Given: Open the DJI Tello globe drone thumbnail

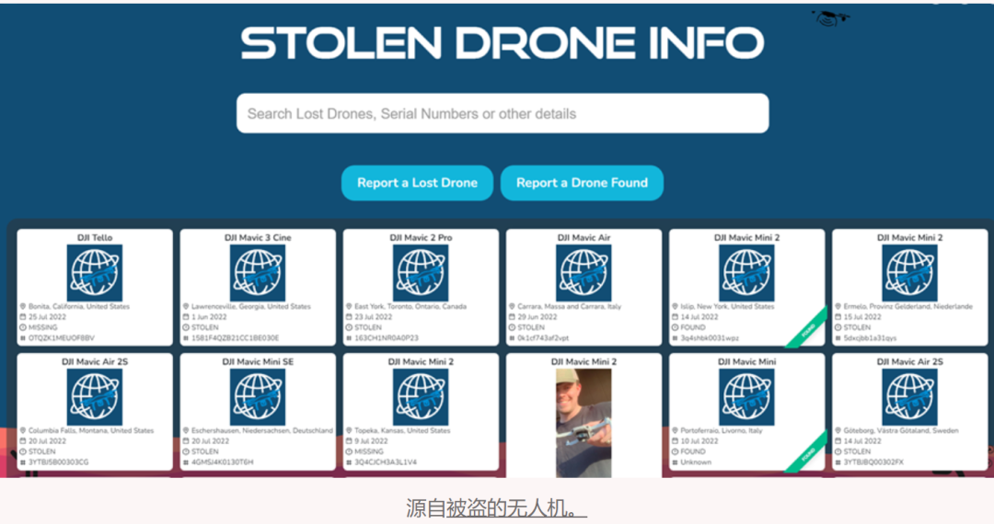Looking at the screenshot, I should click(x=95, y=273).
